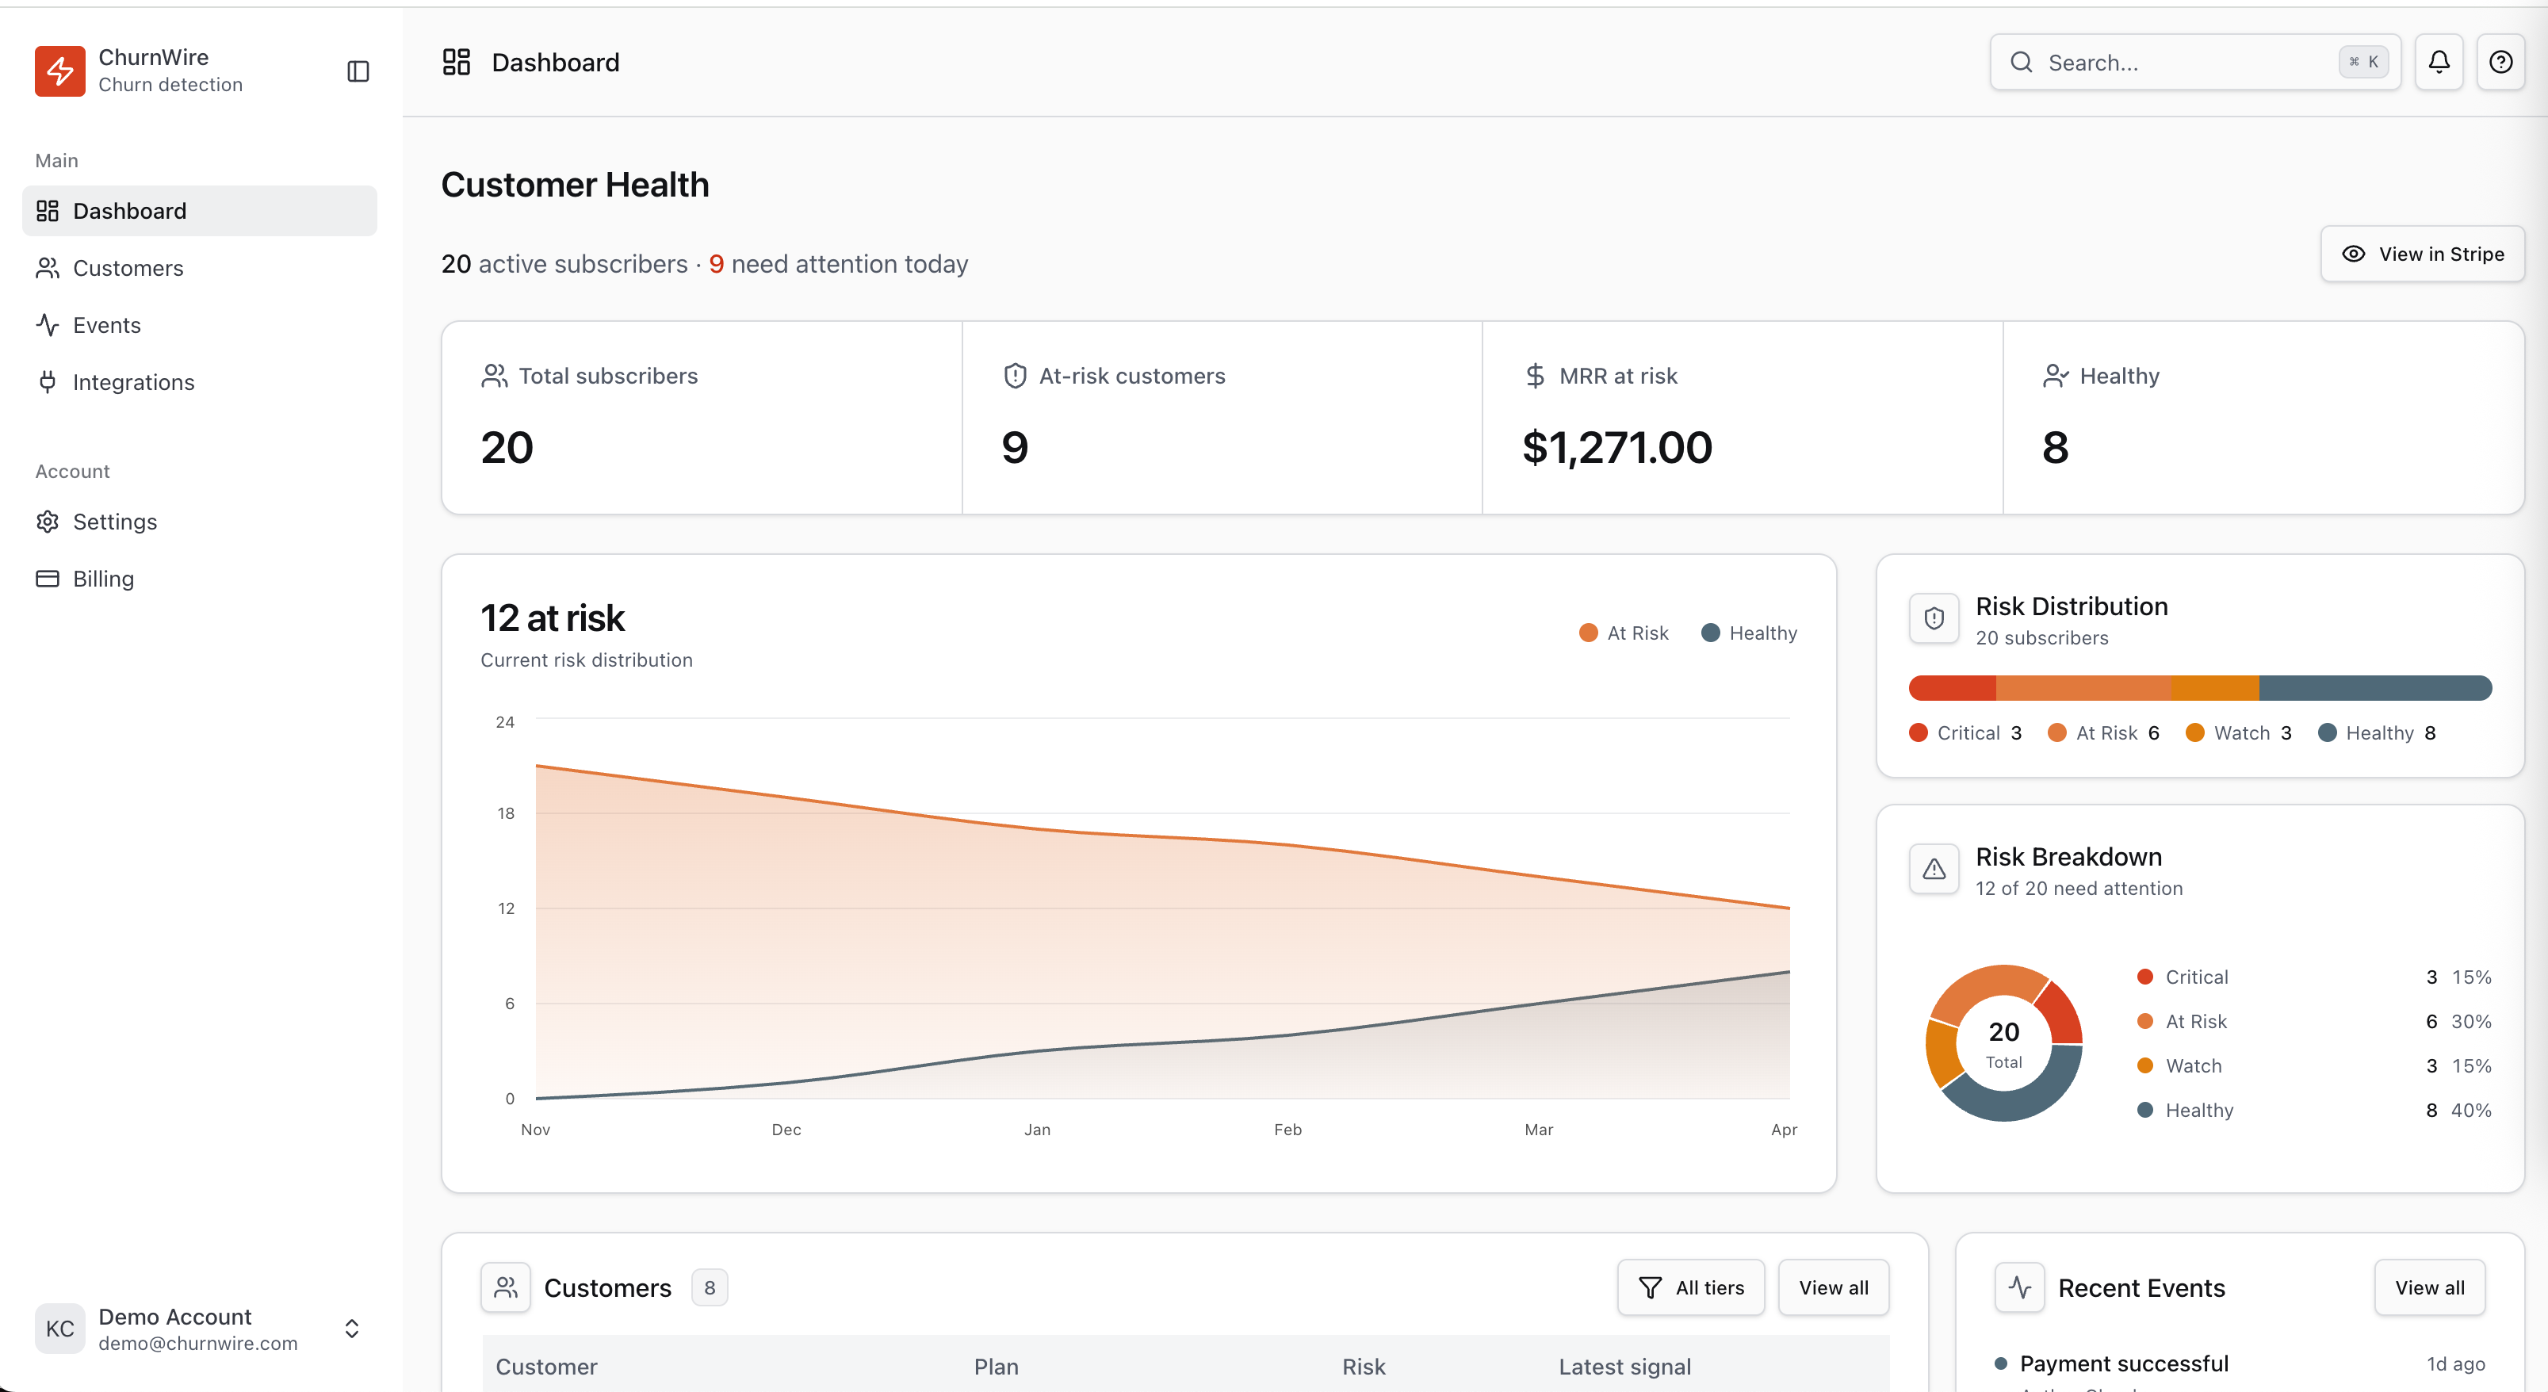The width and height of the screenshot is (2548, 1392).
Task: Click the View in Stripe button
Action: (x=2423, y=254)
